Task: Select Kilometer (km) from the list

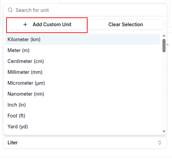Action: (82, 39)
